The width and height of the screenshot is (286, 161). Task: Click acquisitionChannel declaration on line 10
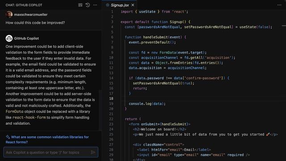[x=160, y=58]
